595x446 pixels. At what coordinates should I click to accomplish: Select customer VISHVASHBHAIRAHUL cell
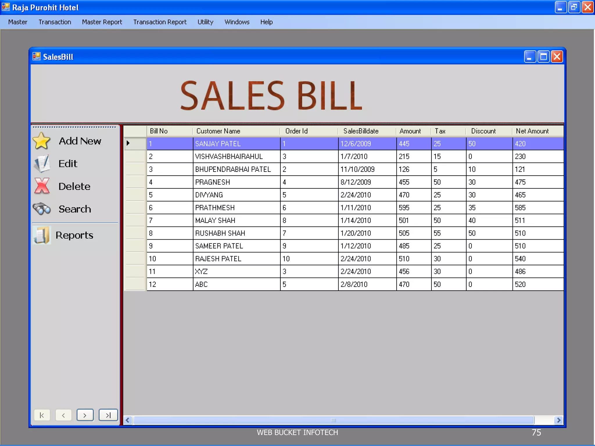coord(236,157)
